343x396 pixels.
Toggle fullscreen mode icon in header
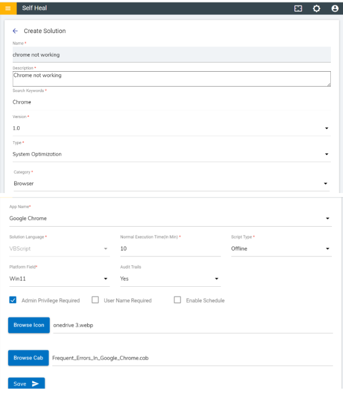point(298,8)
